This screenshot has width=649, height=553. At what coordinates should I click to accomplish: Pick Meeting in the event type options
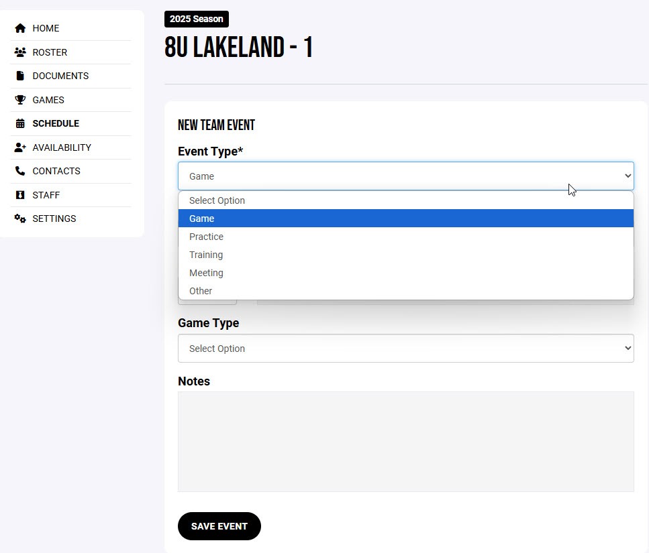206,273
